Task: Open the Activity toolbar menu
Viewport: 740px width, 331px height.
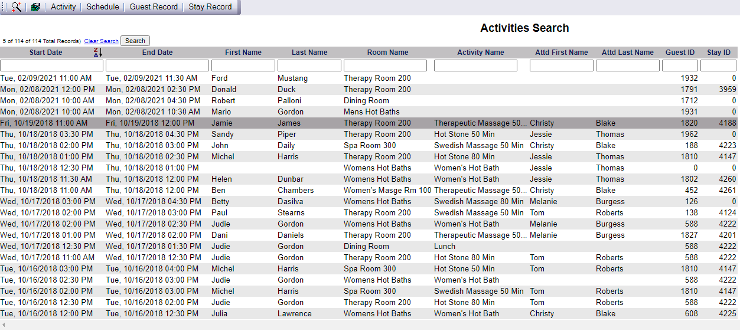Action: pyautogui.click(x=63, y=7)
